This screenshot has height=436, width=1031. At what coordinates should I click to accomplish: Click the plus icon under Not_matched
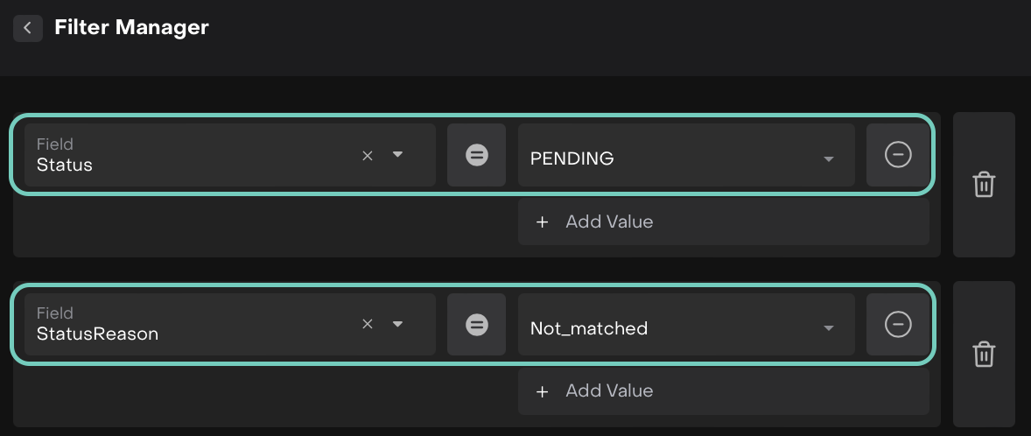click(542, 390)
